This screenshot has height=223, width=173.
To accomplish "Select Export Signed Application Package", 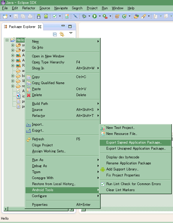I will [135, 142].
